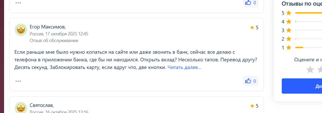Click the star rating on Святослав's review
The image size is (322, 113).
(x=254, y=106)
